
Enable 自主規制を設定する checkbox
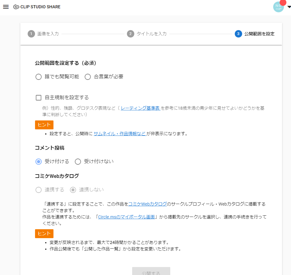pos(39,98)
